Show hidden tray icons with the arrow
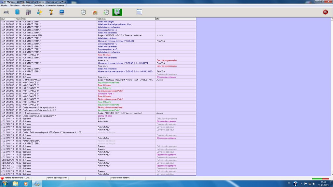 (x=301, y=184)
